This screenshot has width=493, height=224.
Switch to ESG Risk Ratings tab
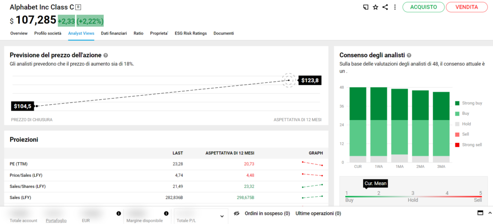tap(191, 33)
